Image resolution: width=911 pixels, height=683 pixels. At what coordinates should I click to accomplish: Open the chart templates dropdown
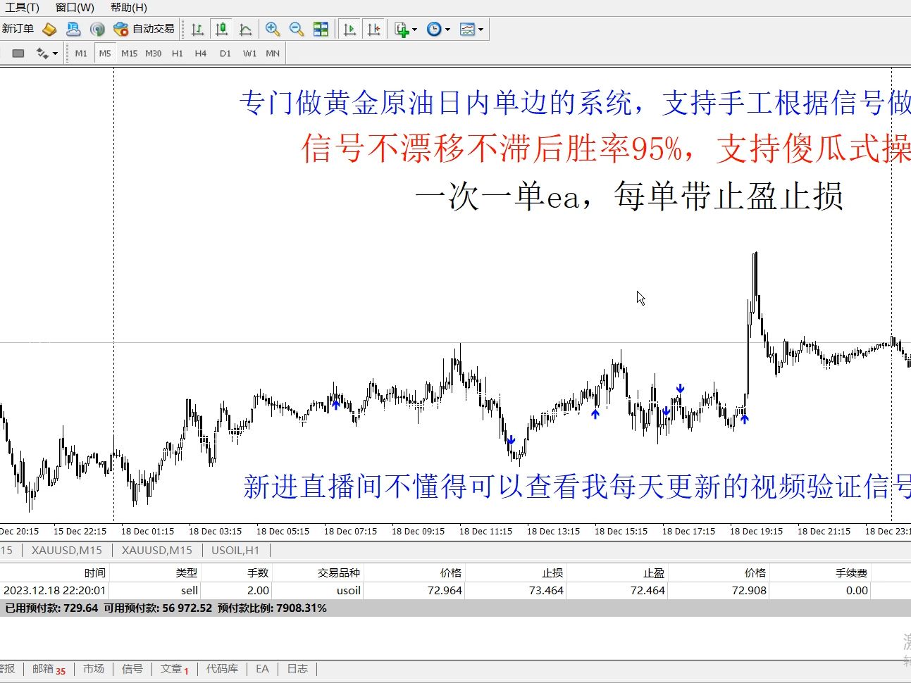coord(471,29)
